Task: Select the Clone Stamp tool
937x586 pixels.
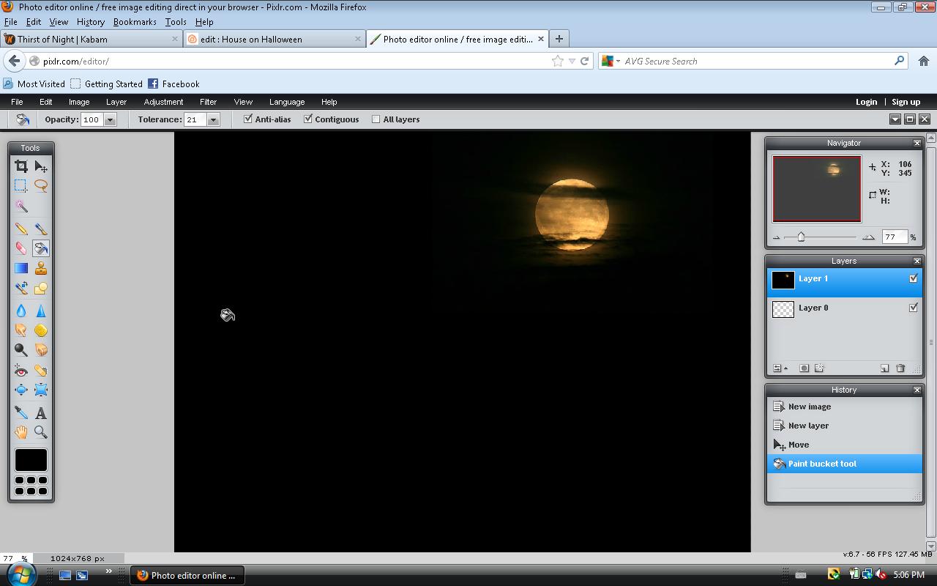Action: pos(41,269)
